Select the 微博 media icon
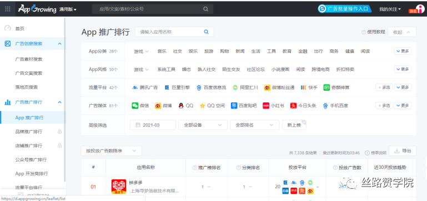Image resolution: width=427 pixels, height=201 pixels. point(158,106)
